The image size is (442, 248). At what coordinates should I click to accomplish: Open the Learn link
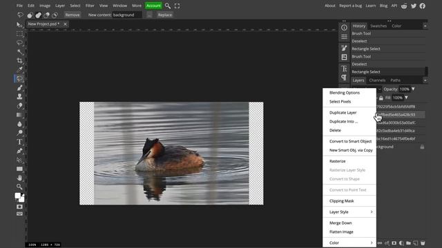pyautogui.click(x=370, y=6)
